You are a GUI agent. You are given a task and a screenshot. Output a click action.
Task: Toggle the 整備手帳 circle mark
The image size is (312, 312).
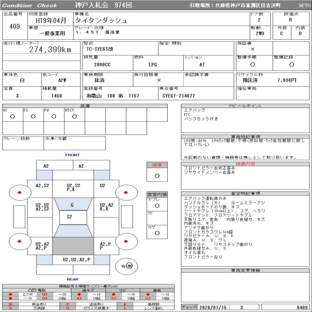(x=253, y=65)
